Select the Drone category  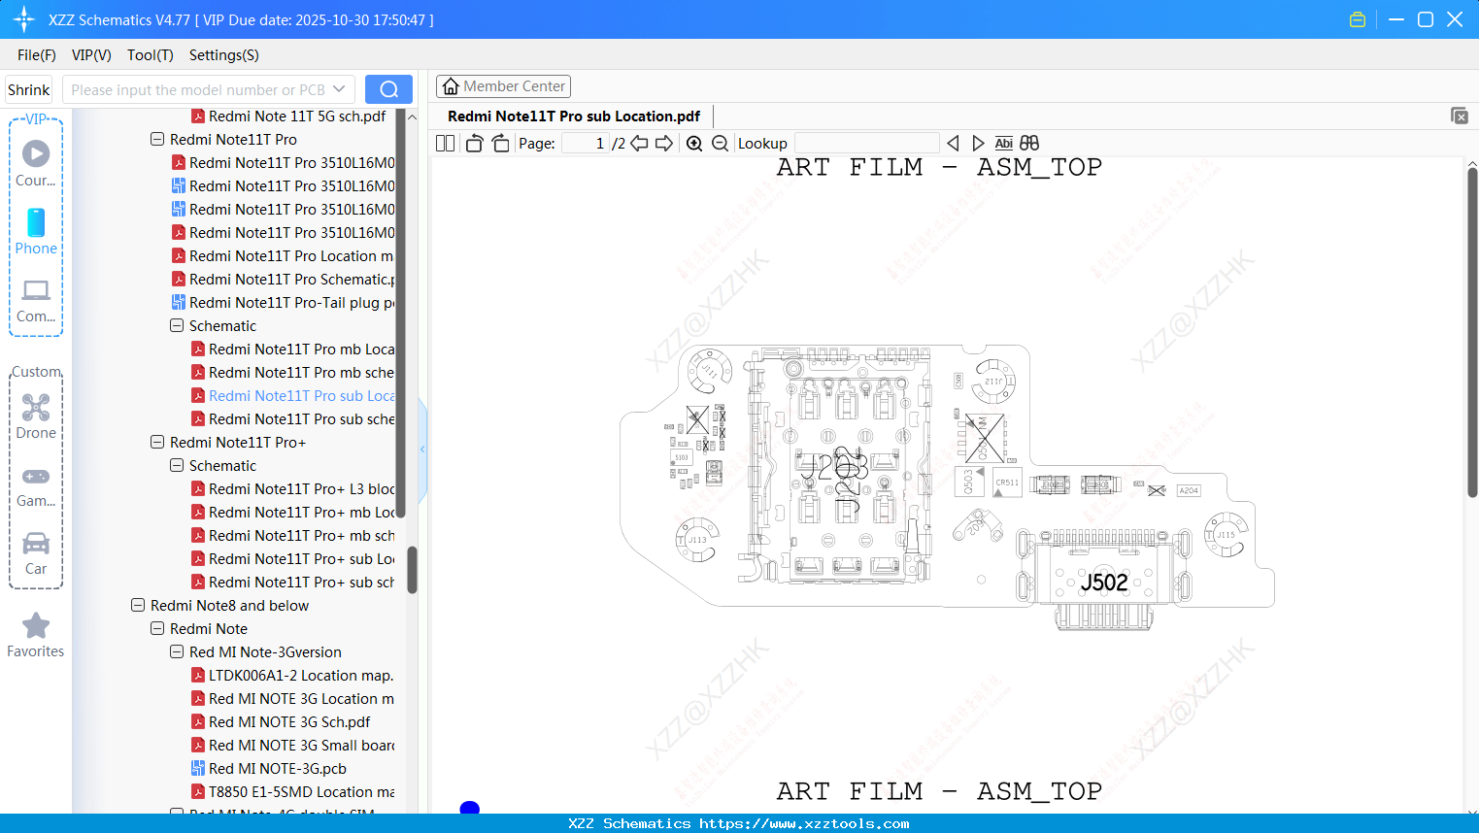36,416
